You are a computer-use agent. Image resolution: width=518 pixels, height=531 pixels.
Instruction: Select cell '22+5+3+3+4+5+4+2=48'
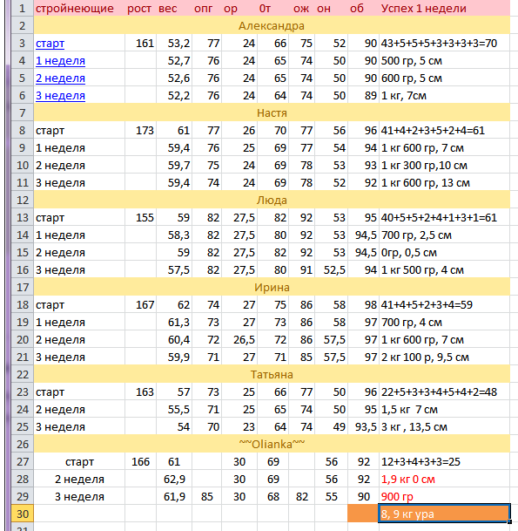[x=444, y=392]
